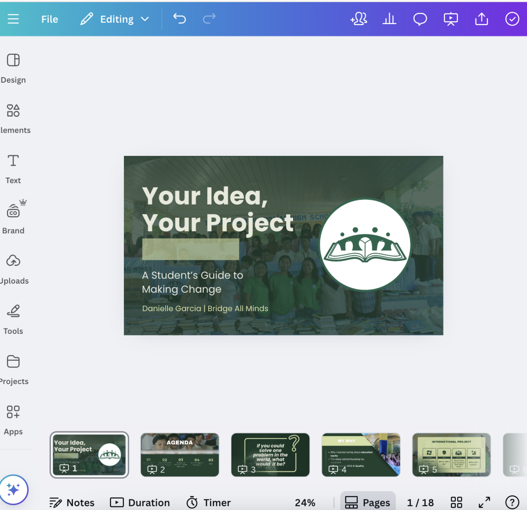Image resolution: width=527 pixels, height=510 pixels.
Task: Launch the sparkle AI assistant button
Action: click(14, 490)
